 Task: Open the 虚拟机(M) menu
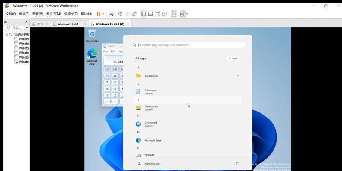(53, 14)
